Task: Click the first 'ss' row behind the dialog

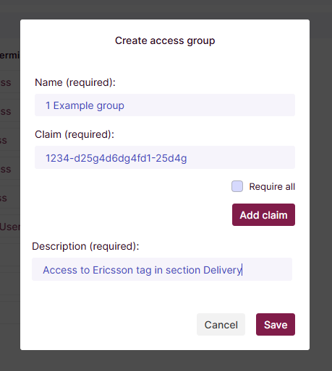Action: [6, 82]
